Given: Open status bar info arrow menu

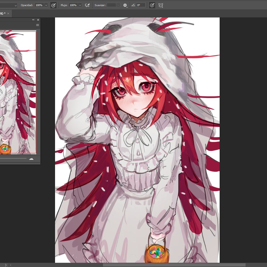Looking at the screenshot, I should (6, 265).
